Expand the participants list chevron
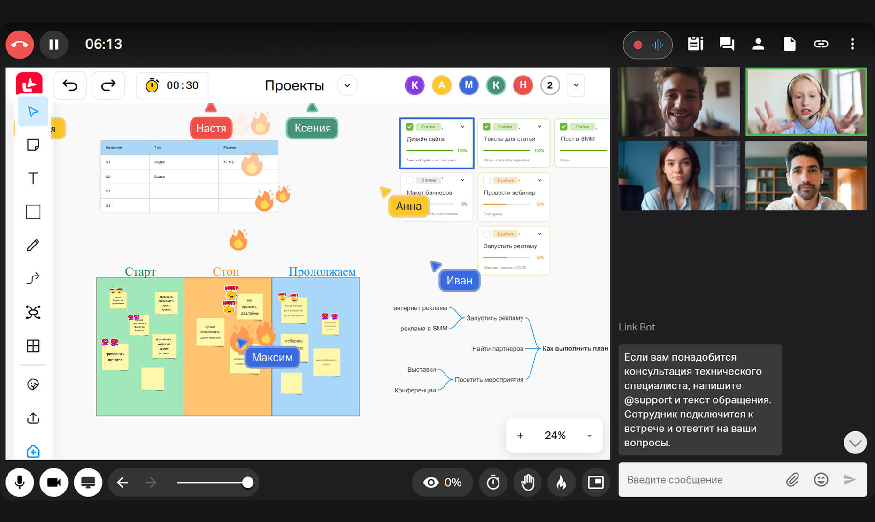The width and height of the screenshot is (875, 522). 576,85
